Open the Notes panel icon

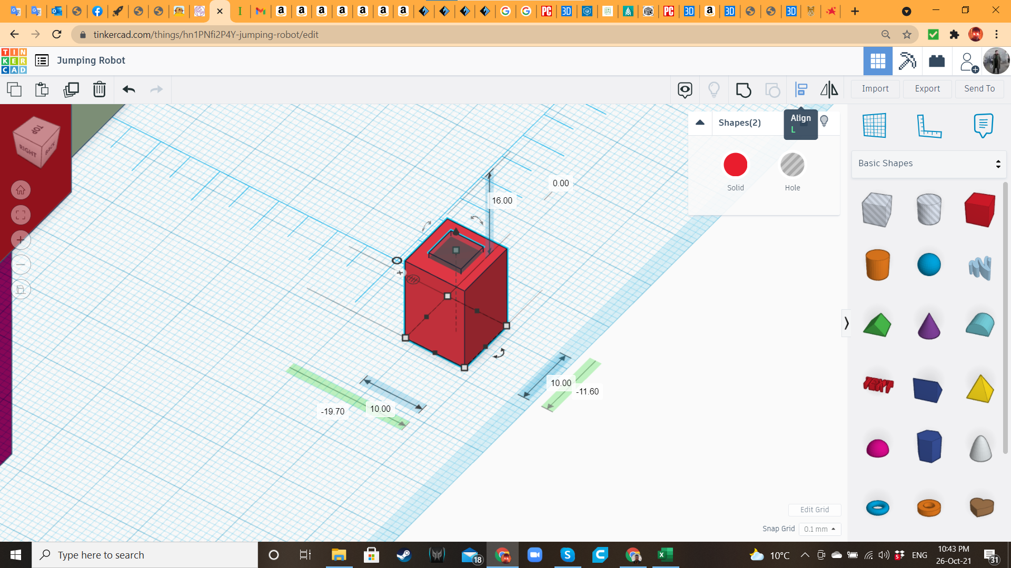(982, 125)
